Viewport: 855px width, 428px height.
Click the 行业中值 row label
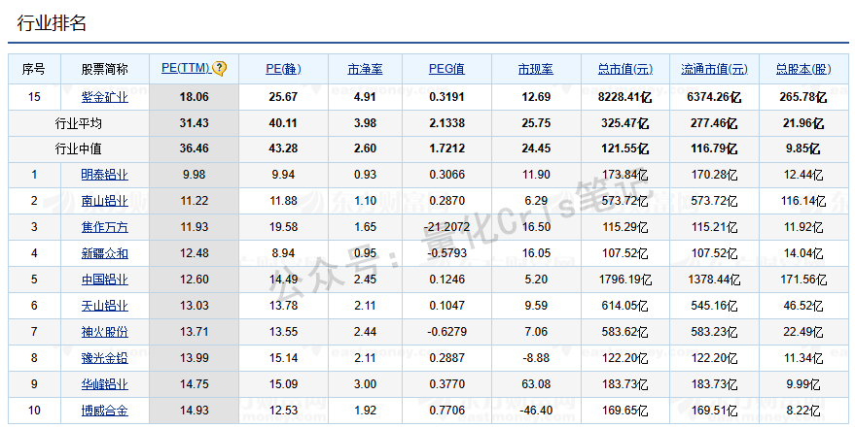coord(79,149)
